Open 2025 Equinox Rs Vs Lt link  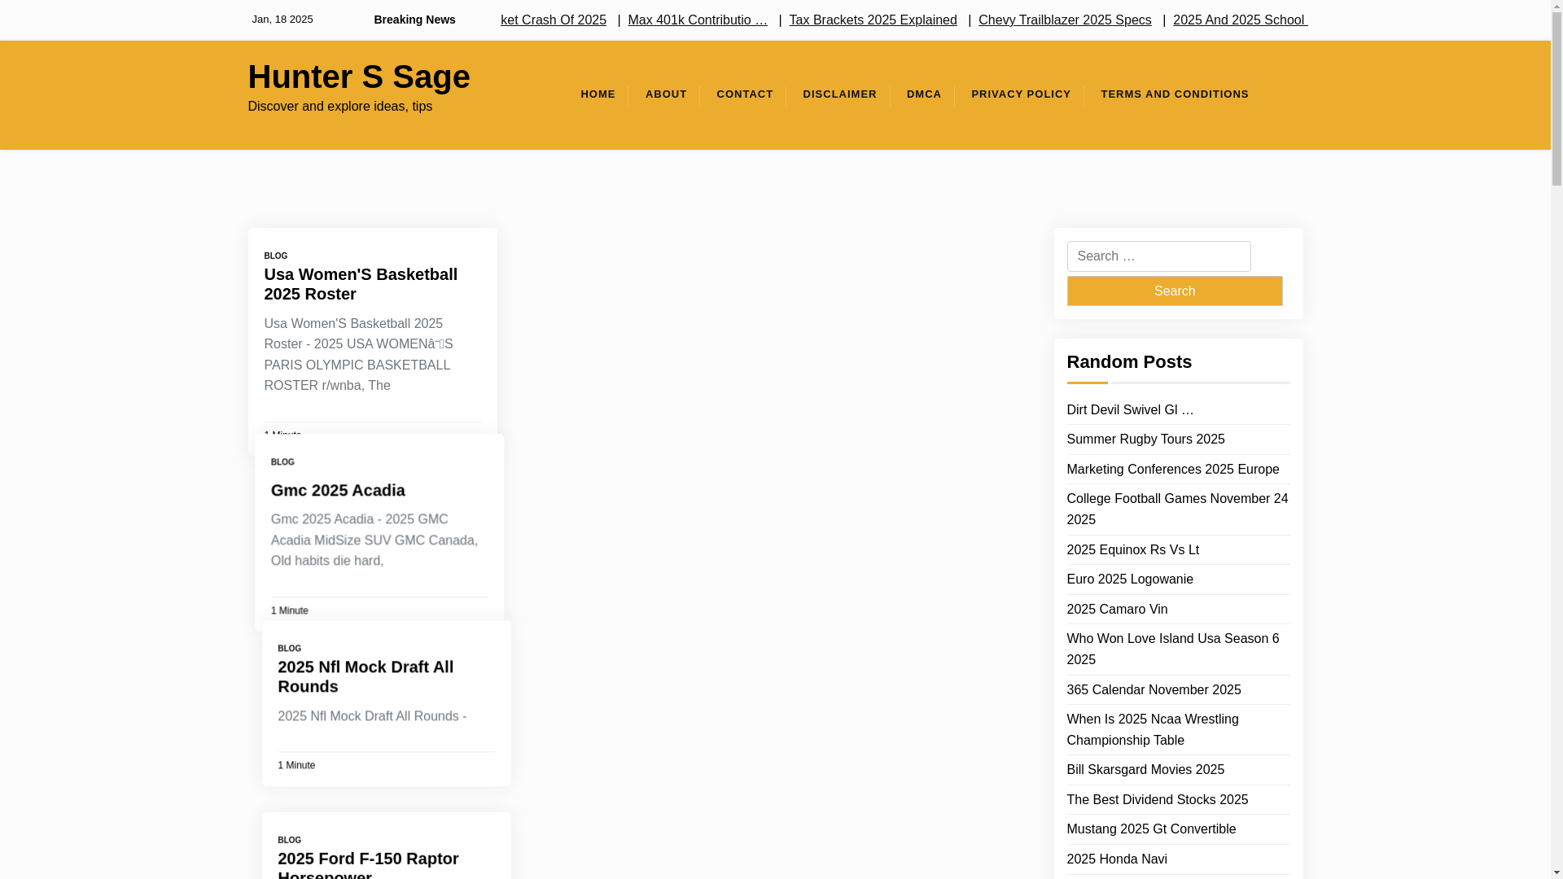[x=1132, y=550]
